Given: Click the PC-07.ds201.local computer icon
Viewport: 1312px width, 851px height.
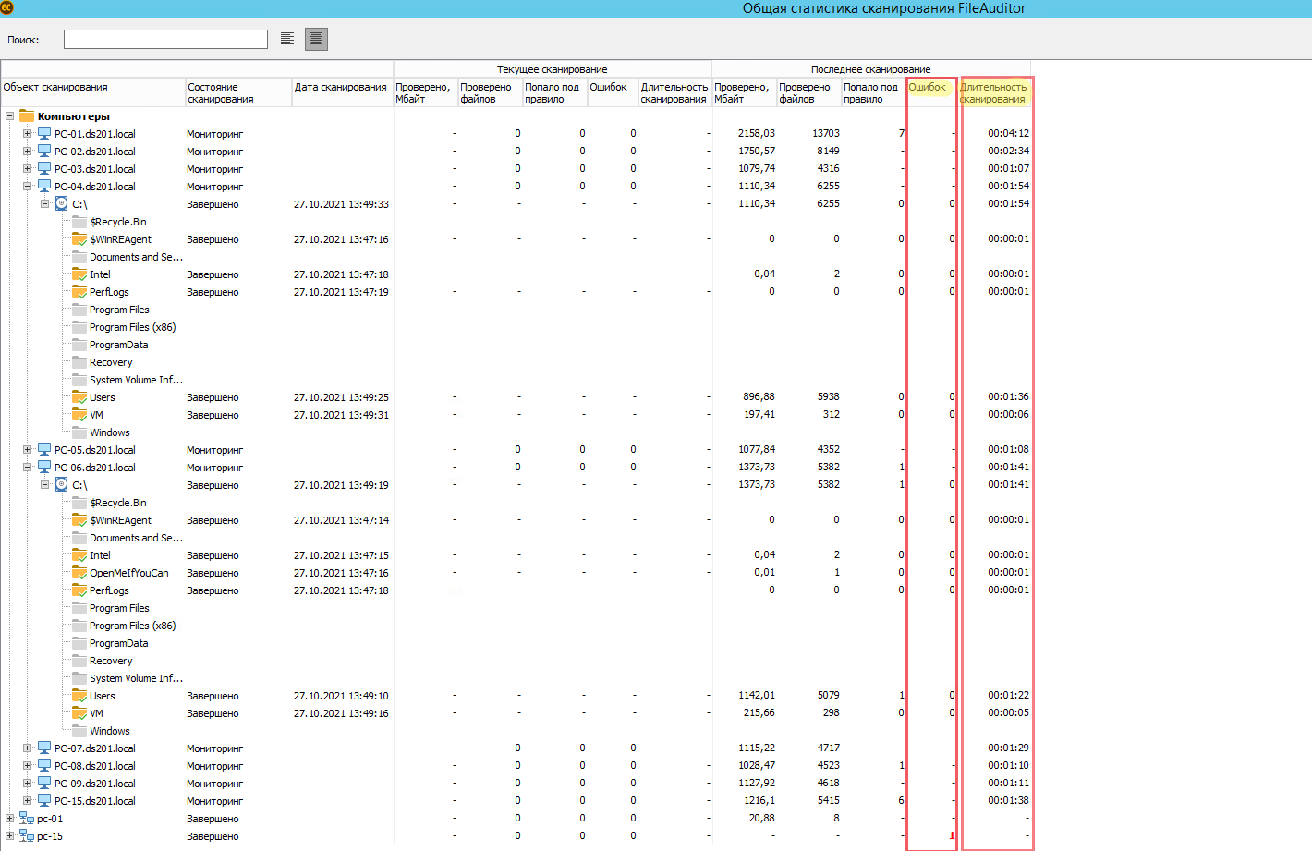Looking at the screenshot, I should point(44,748).
